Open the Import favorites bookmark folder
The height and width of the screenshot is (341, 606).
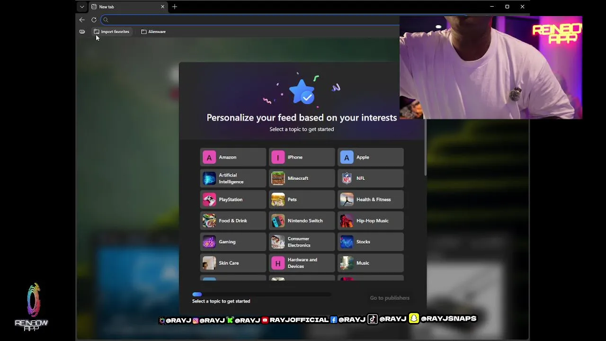(x=112, y=32)
